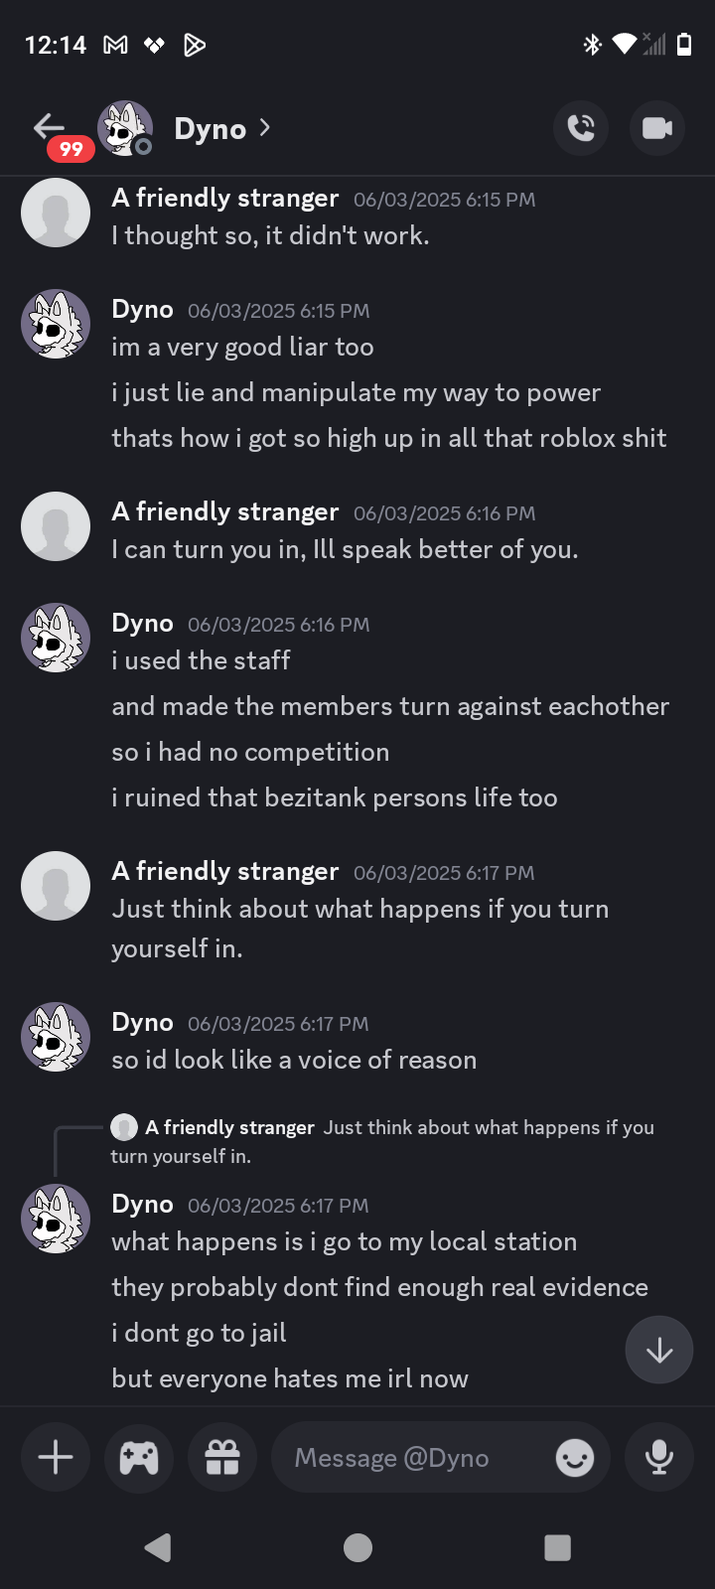Tap A friendly stranger username at 6:17 PM
Image resolution: width=715 pixels, height=1589 pixels.
225,871
